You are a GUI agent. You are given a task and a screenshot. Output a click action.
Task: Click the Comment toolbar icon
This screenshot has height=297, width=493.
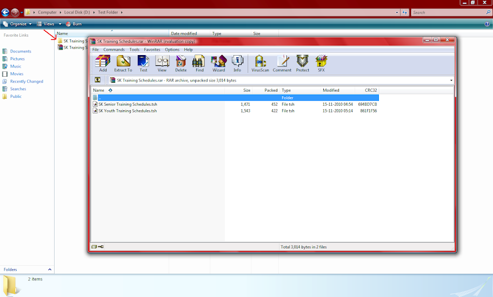[282, 63]
